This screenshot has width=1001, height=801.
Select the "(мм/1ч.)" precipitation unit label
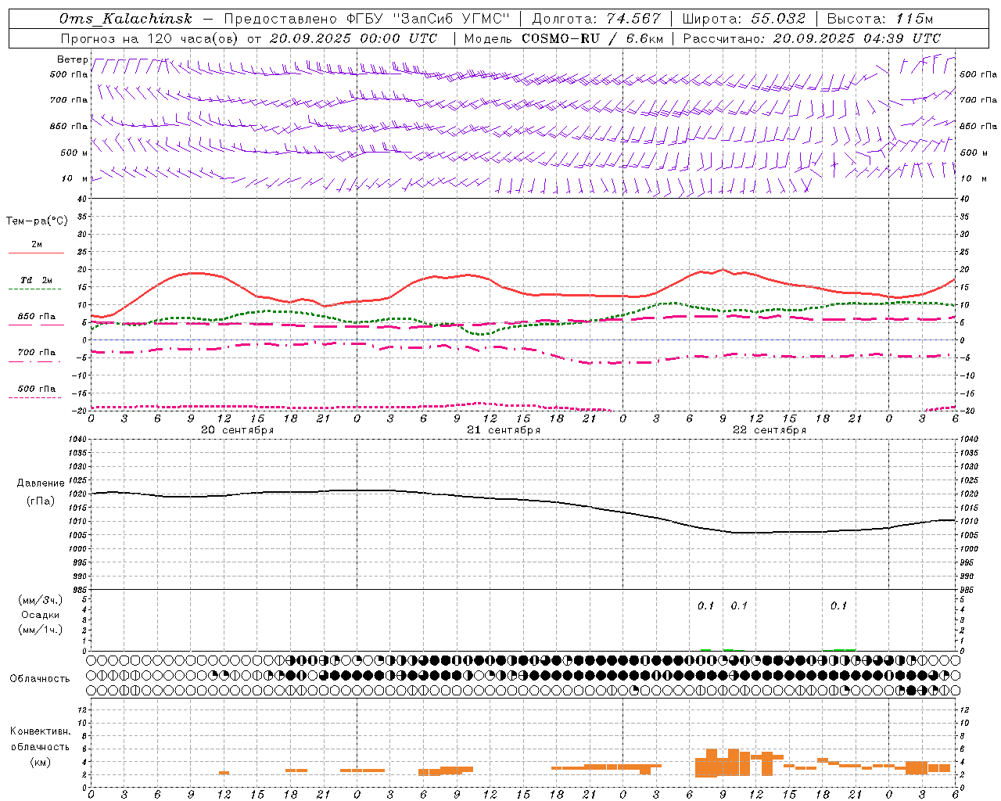click(x=41, y=630)
